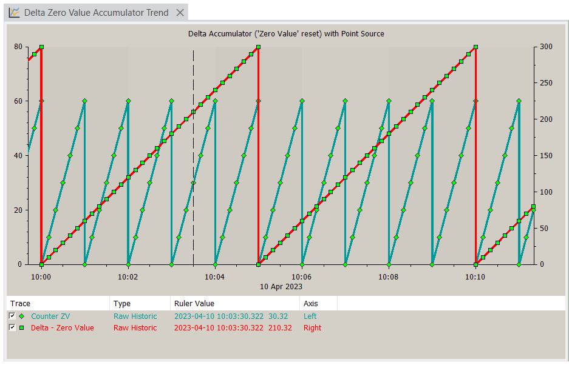This screenshot has width=569, height=365.
Task: Select the Delta Zero Value Accumulator Trend tab
Action: [x=96, y=13]
